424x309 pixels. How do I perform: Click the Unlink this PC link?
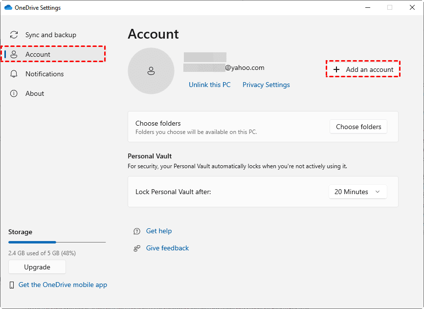click(209, 85)
